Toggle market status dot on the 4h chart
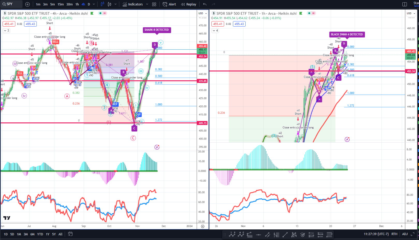The image size is (419, 240). coord(100,13)
